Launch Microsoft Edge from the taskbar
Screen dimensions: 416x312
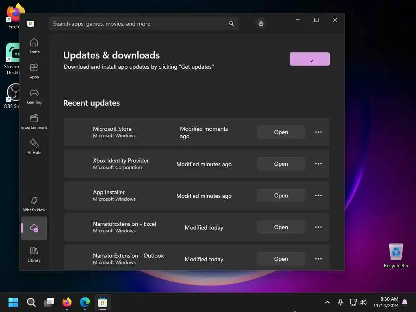(85, 302)
